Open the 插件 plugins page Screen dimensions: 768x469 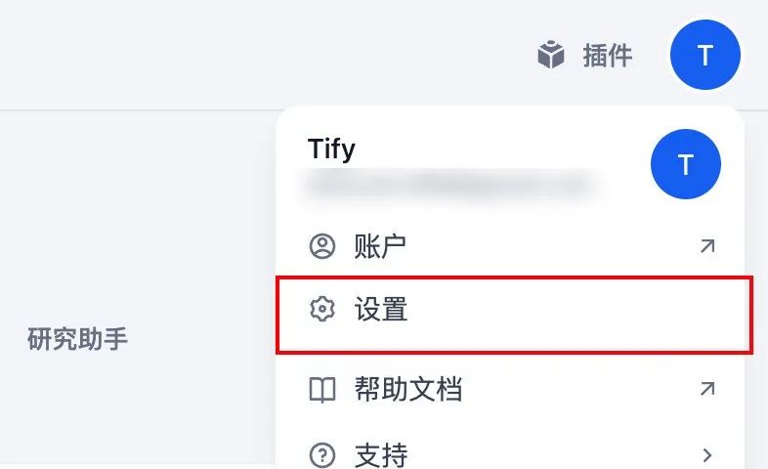[608, 55]
